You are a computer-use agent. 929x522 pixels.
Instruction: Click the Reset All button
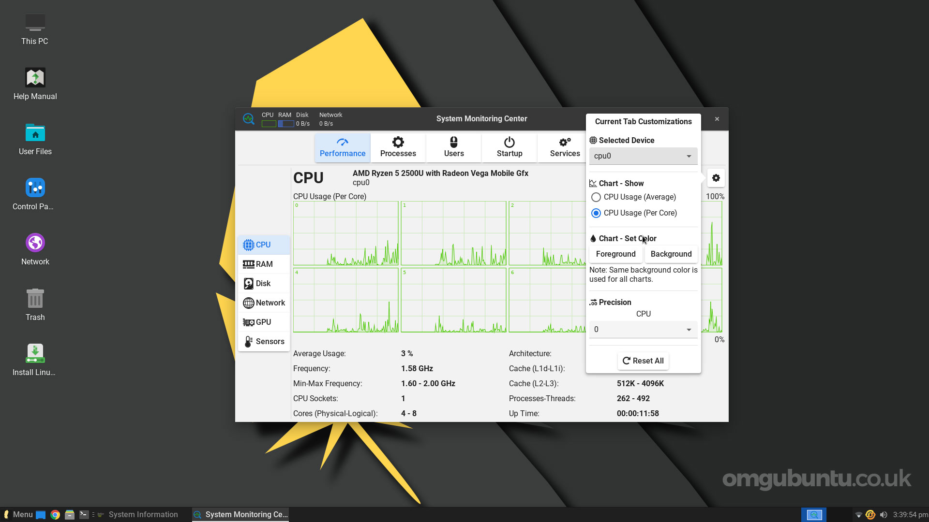coord(643,361)
